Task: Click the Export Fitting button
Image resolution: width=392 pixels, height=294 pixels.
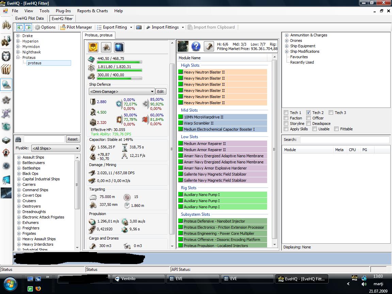Action: pyautogui.click(x=112, y=27)
